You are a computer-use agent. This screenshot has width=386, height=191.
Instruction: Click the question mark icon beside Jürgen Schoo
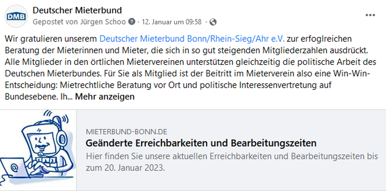[132, 22]
